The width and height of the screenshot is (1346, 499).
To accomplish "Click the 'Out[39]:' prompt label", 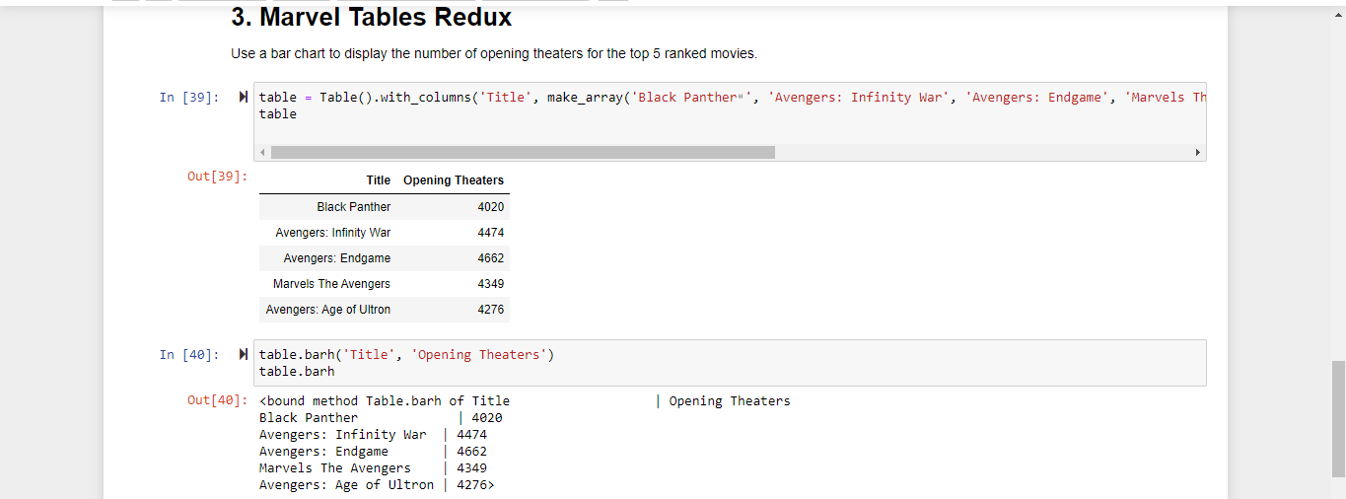I will click(217, 176).
